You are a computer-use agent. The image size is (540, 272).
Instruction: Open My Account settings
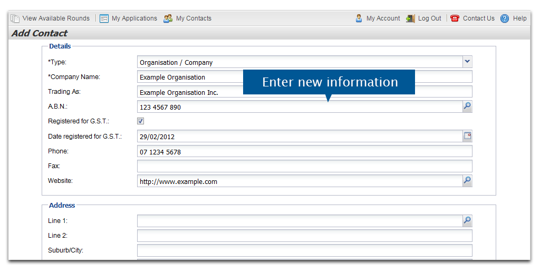click(383, 18)
